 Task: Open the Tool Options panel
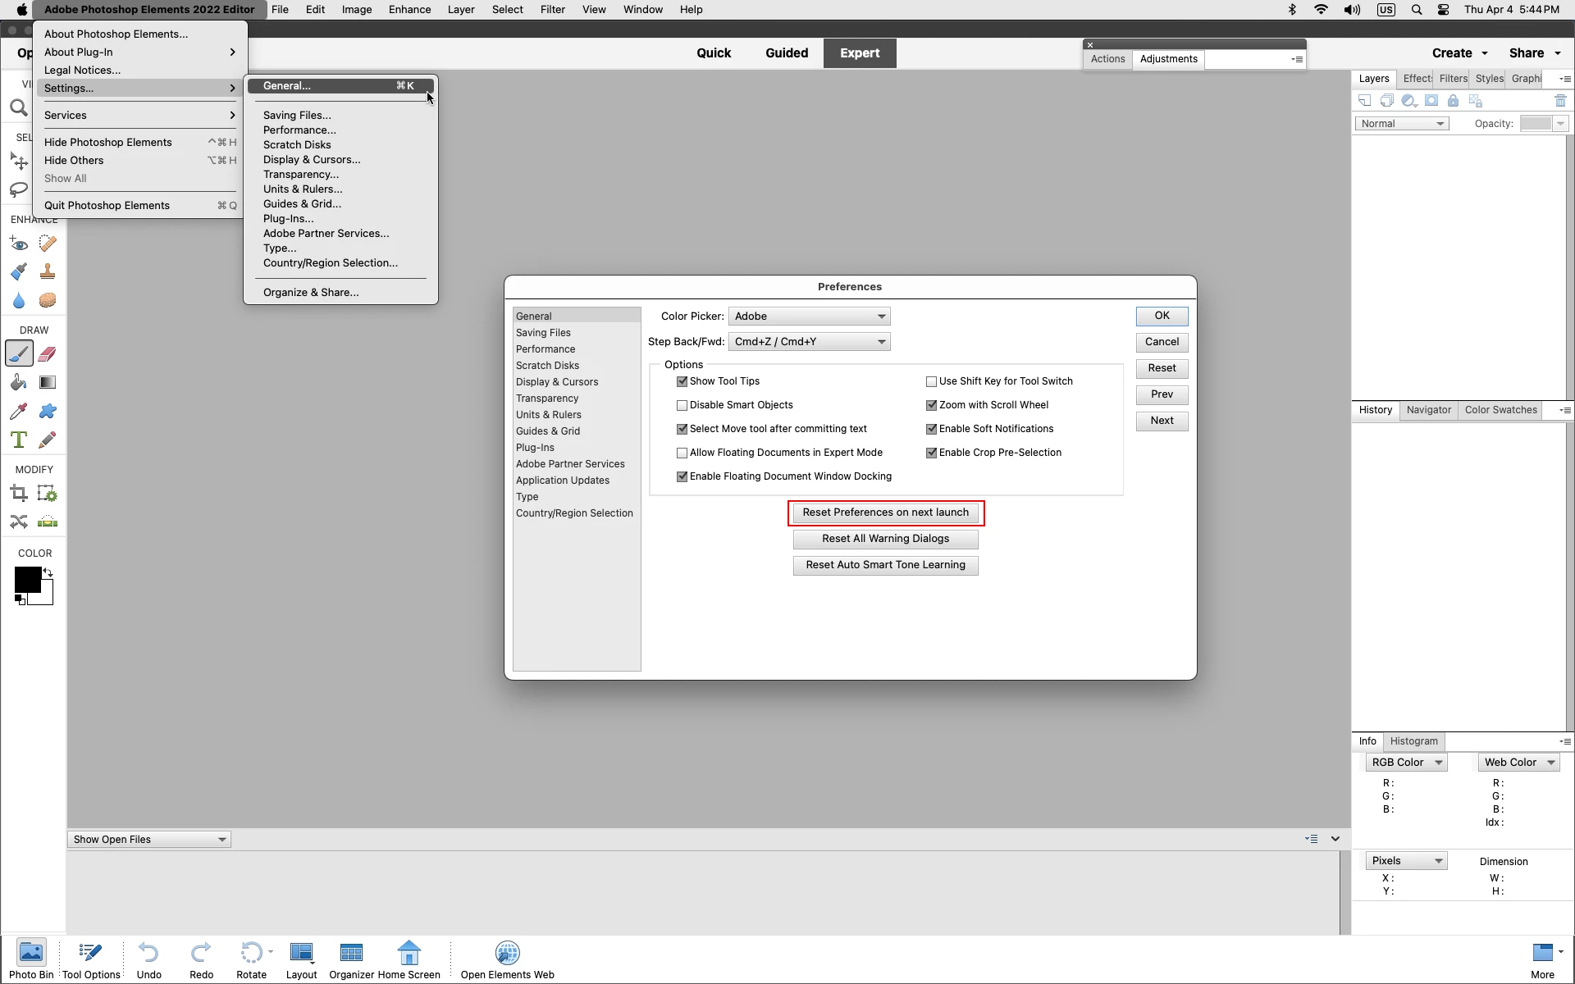91,959
